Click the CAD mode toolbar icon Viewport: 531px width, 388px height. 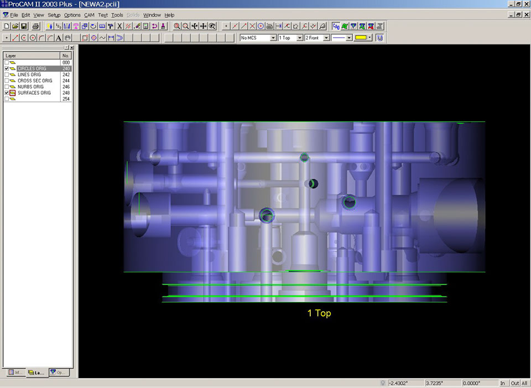click(336, 26)
